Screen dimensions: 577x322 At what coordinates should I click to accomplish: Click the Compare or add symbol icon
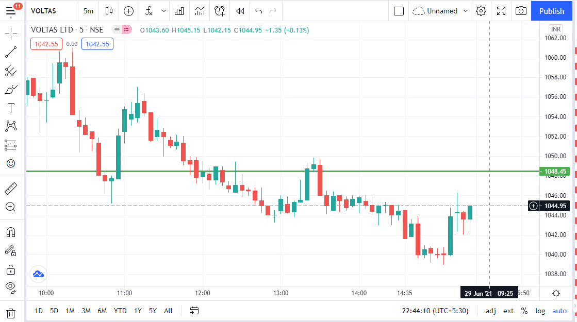(128, 11)
